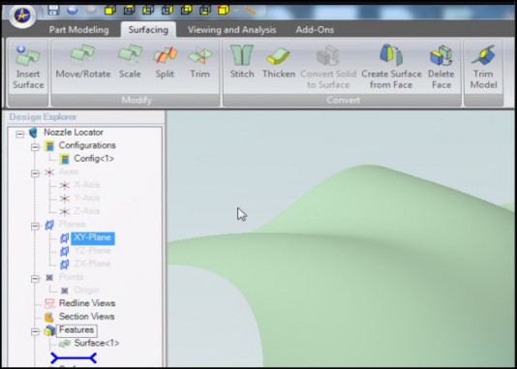Select the top-face highlighted view cube icon
Viewport: 517px width, 369px height.
(x=129, y=11)
